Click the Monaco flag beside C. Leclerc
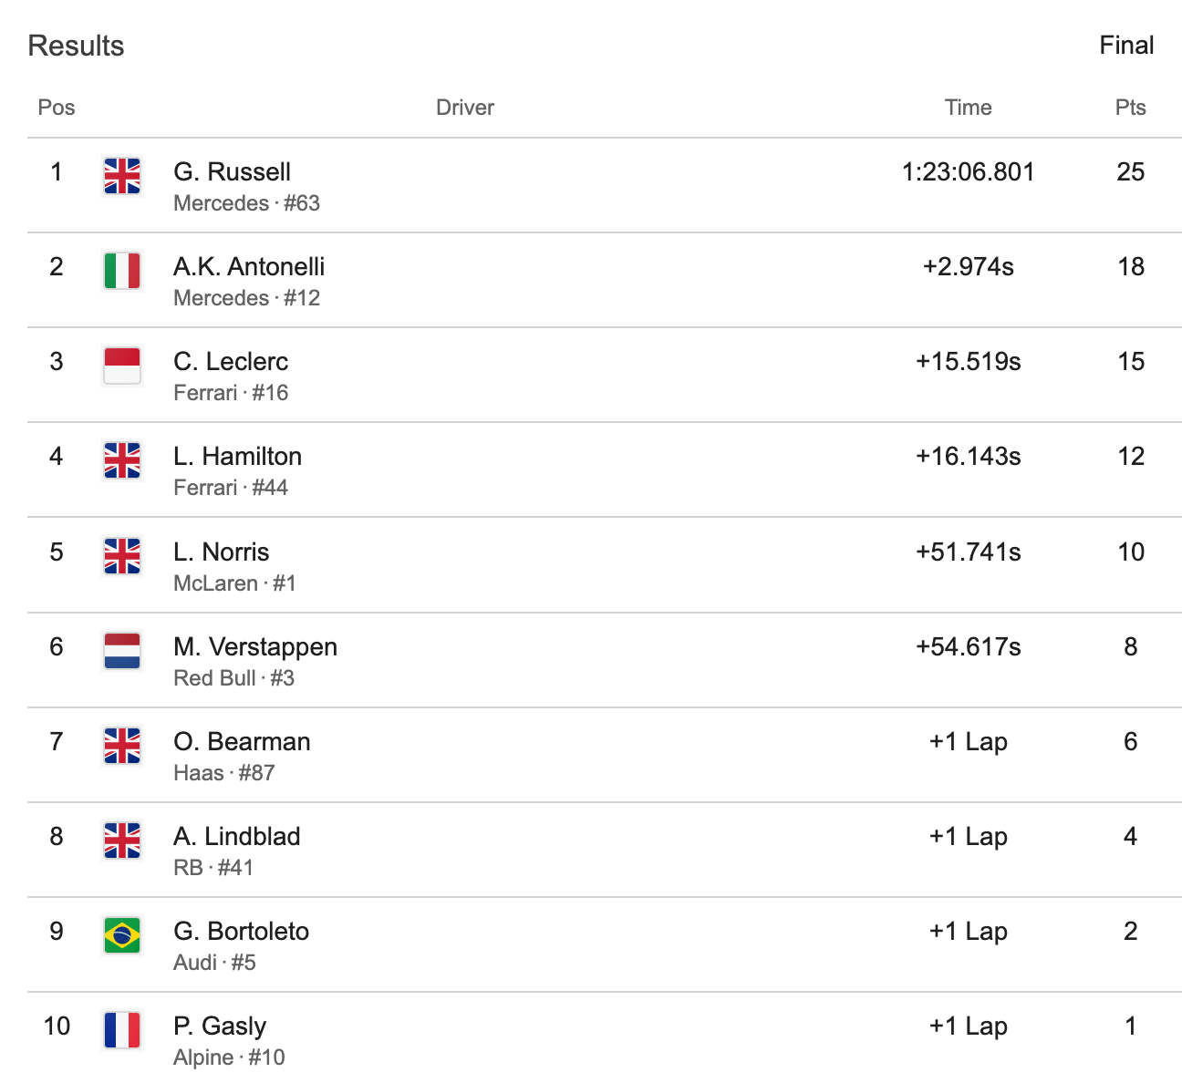The width and height of the screenshot is (1182, 1083). pyautogui.click(x=122, y=366)
